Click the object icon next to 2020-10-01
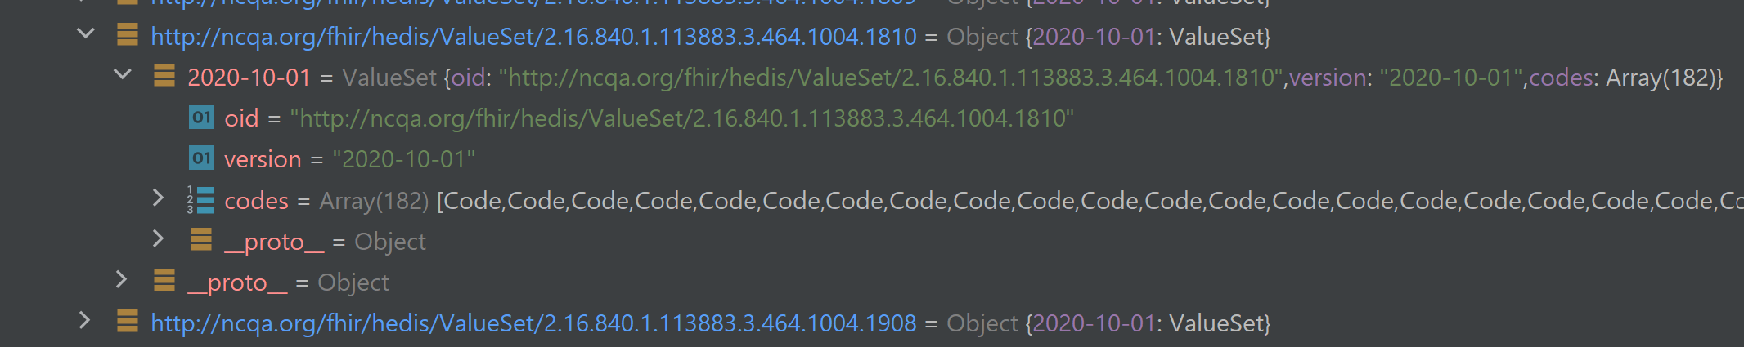The image size is (1744, 347). point(164,75)
